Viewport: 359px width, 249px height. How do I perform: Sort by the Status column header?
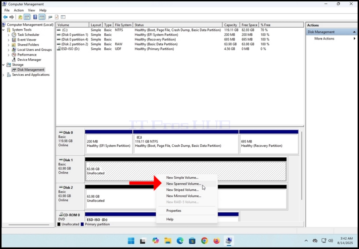(178, 25)
